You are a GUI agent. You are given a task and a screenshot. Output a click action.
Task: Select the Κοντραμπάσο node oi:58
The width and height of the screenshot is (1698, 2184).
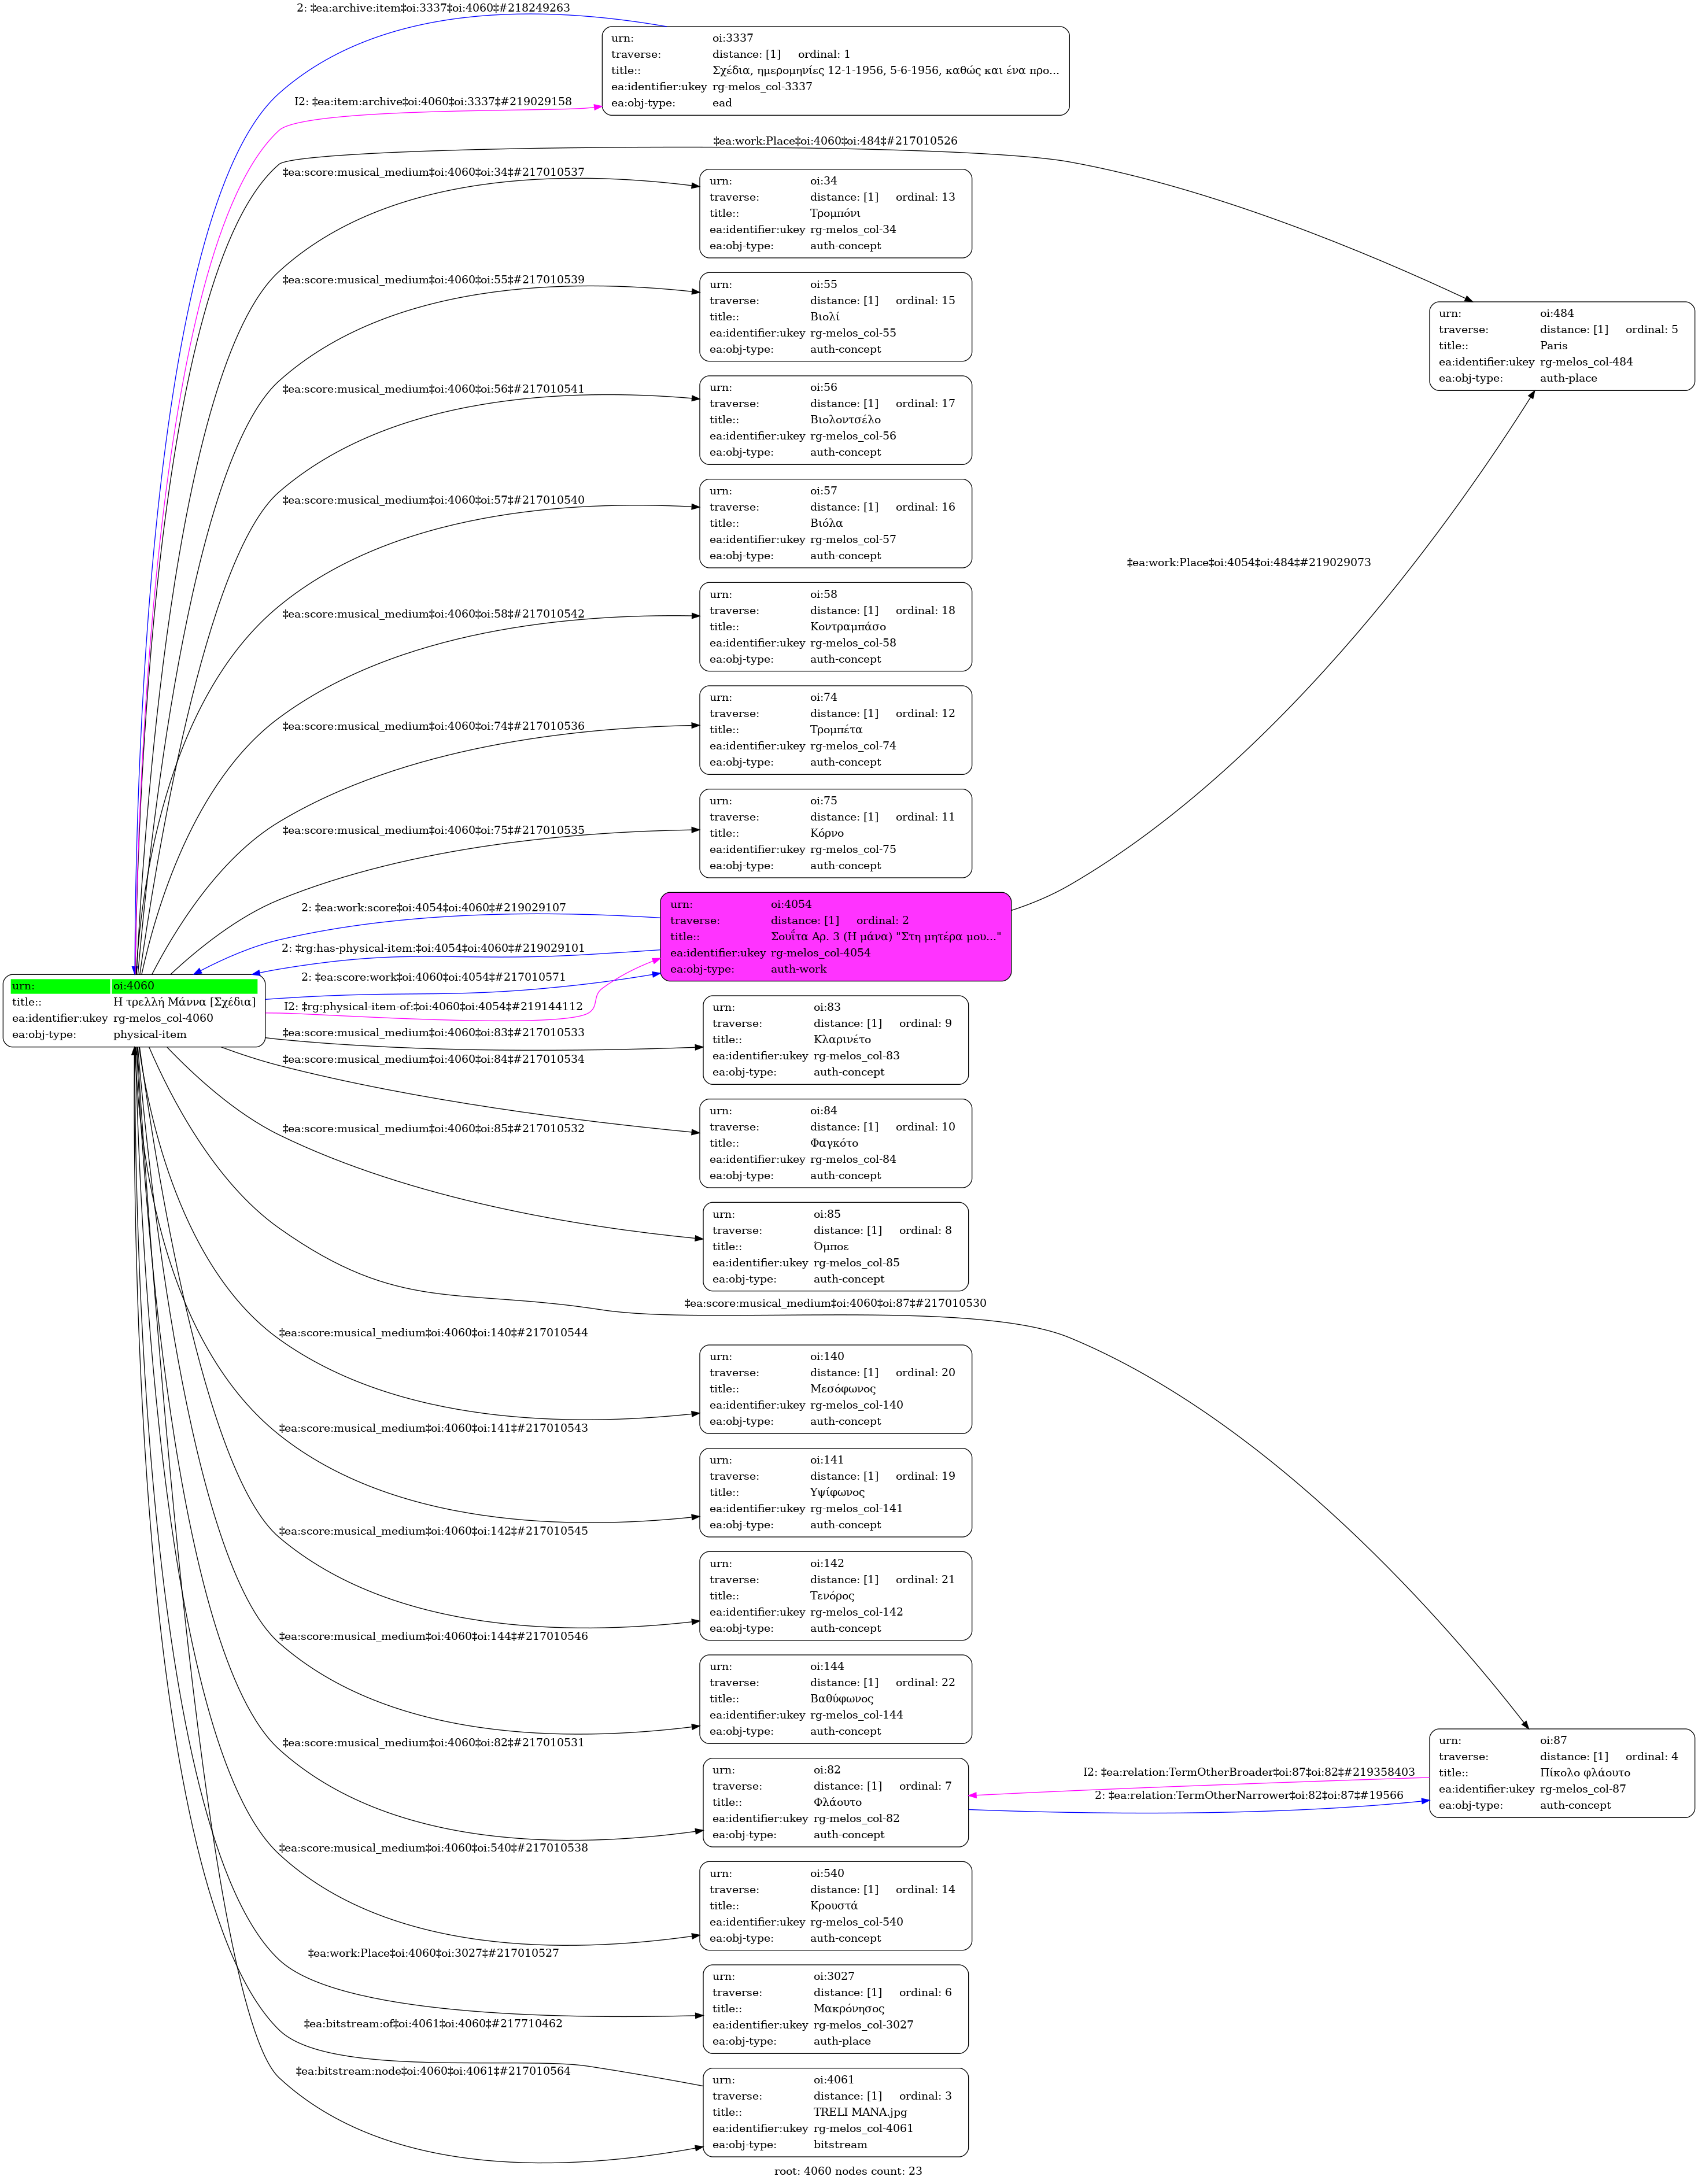tap(835, 626)
